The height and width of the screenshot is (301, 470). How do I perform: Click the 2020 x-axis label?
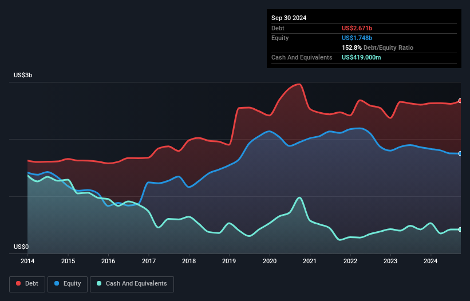tap(270, 261)
